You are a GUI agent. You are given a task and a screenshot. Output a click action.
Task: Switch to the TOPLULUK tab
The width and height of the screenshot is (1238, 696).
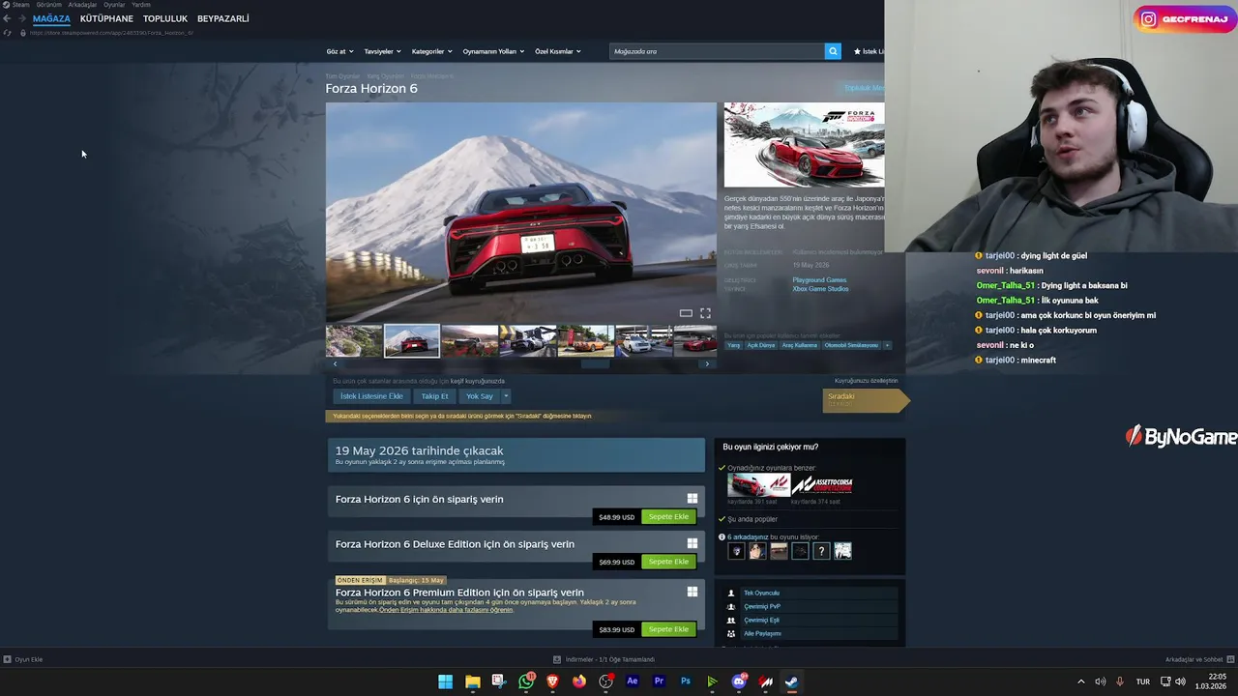point(165,18)
